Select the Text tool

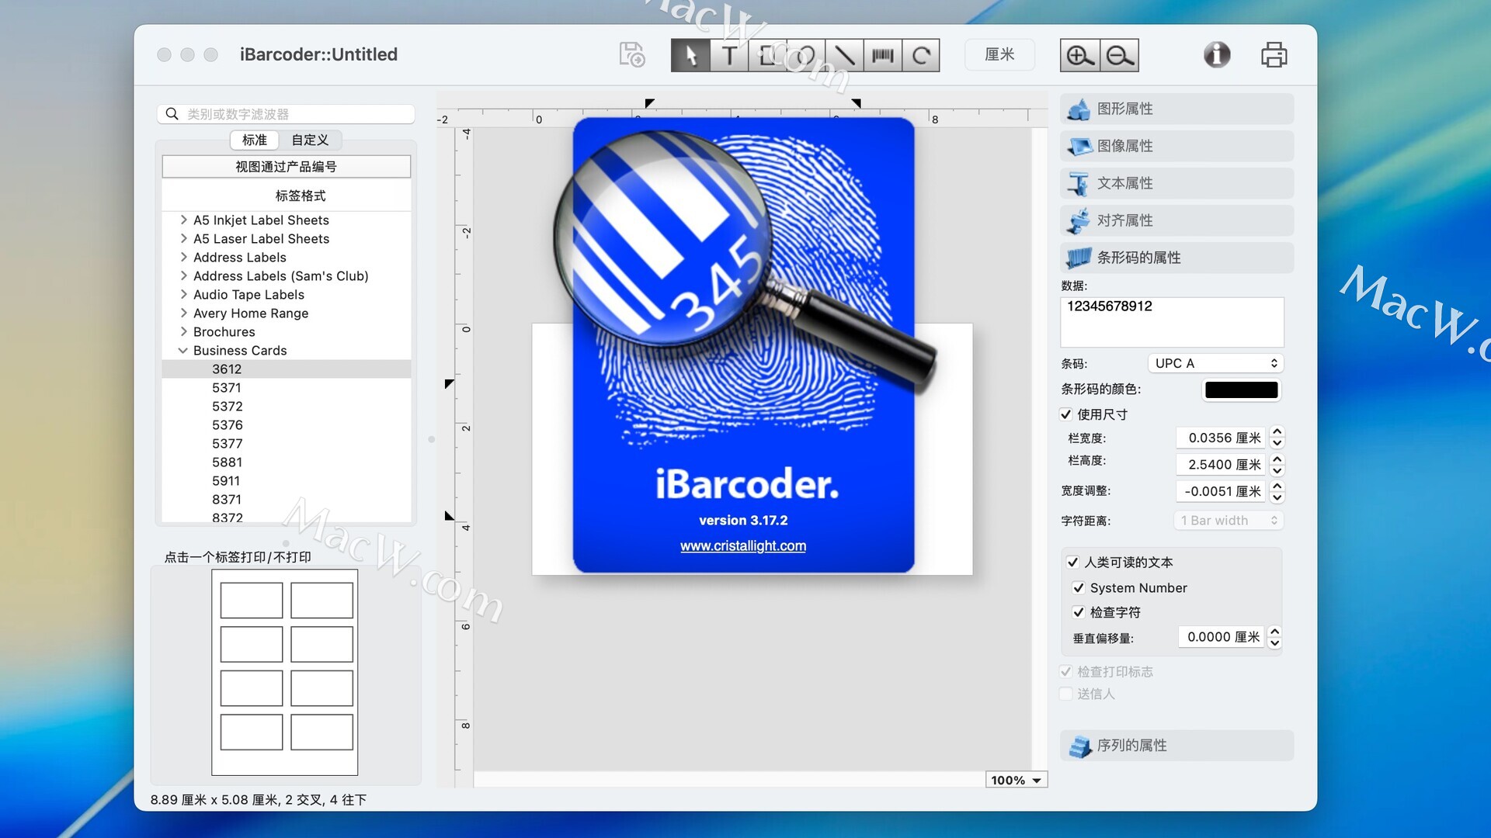728,55
